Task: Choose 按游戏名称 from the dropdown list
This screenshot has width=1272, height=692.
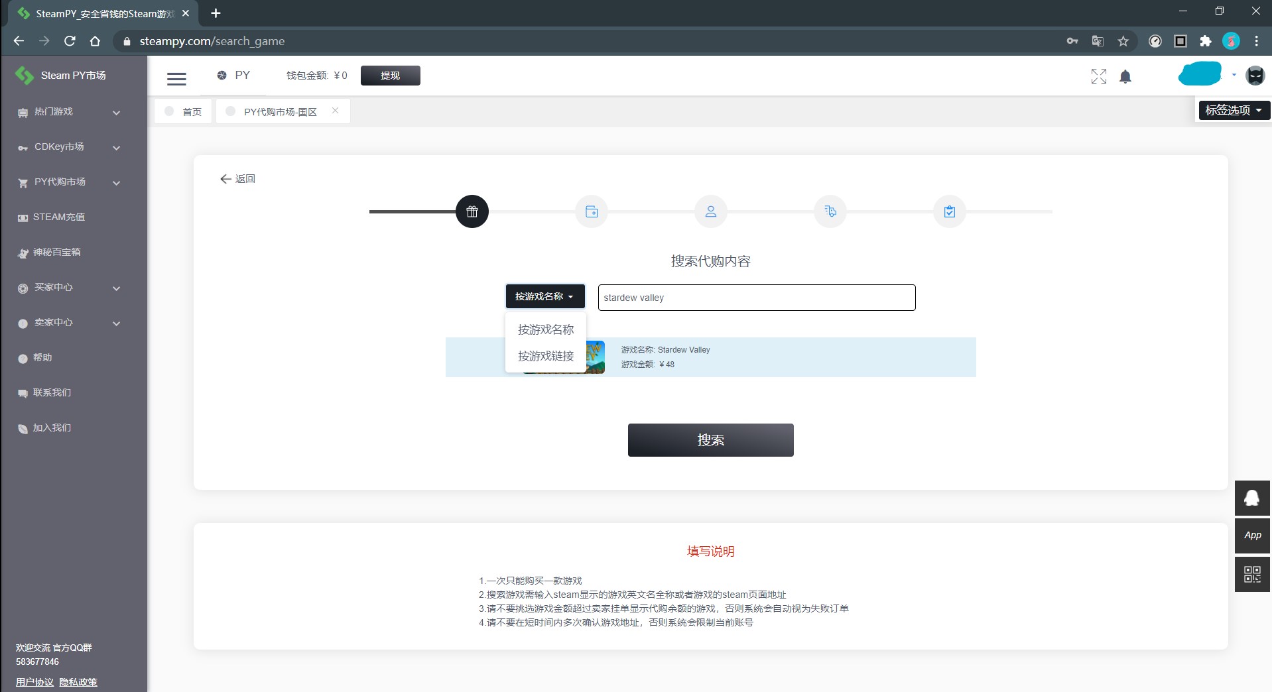Action: tap(546, 329)
